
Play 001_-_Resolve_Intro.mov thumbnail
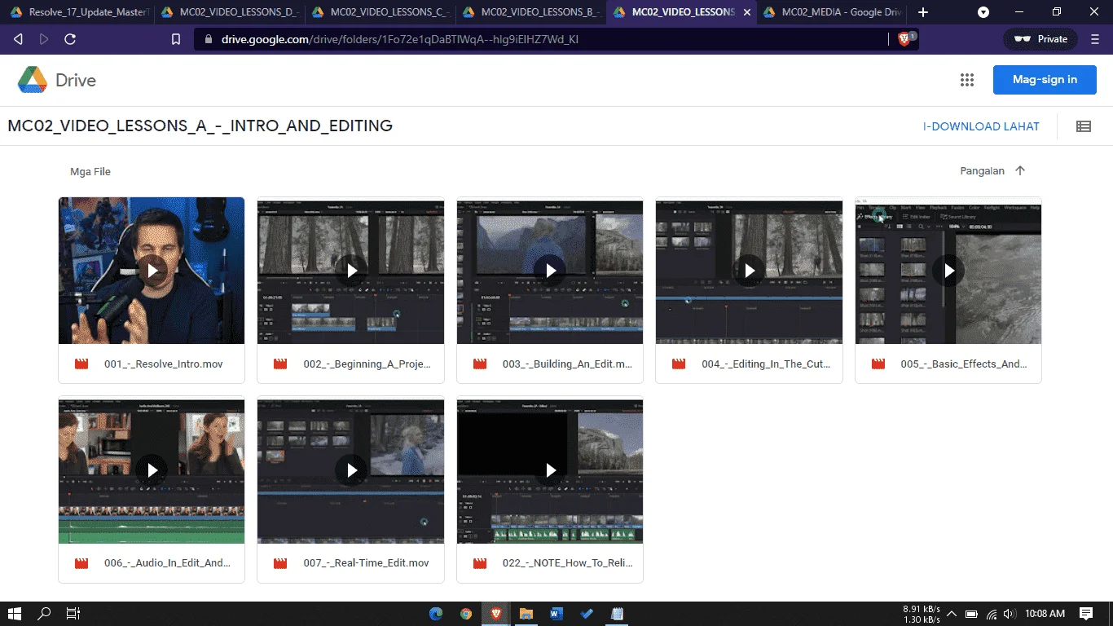(152, 271)
